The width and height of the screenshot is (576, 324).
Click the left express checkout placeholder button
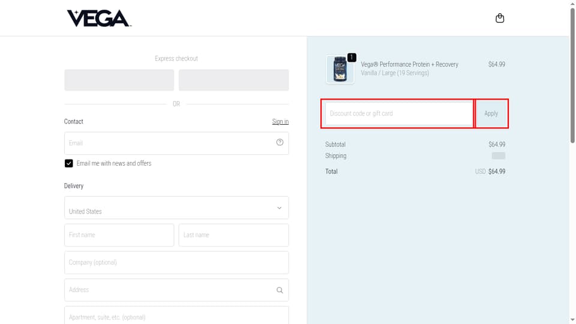119,80
